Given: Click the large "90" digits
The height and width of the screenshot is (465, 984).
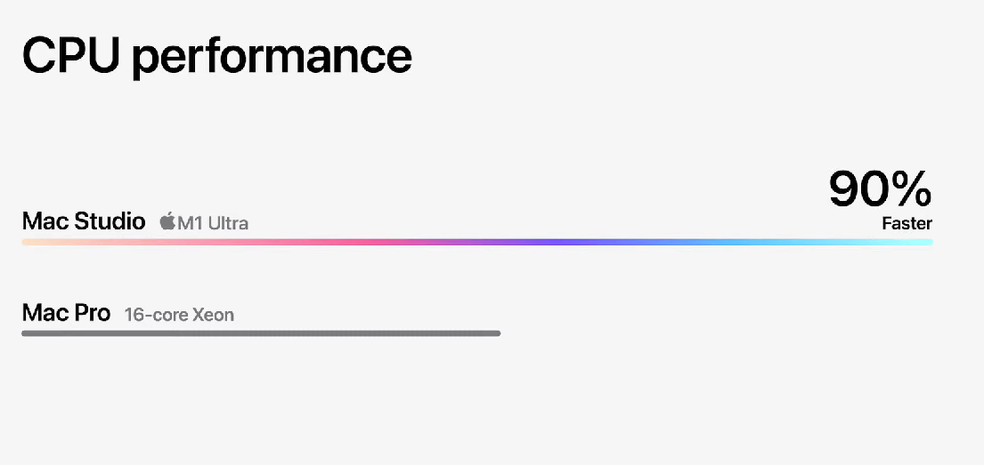Looking at the screenshot, I should tap(854, 189).
